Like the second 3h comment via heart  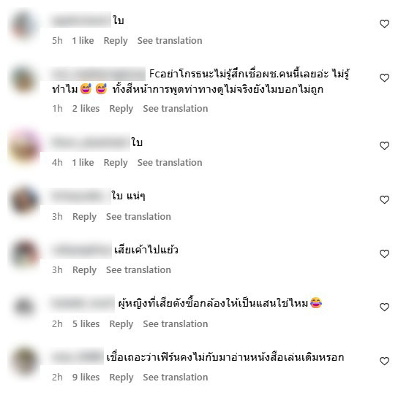(x=384, y=253)
